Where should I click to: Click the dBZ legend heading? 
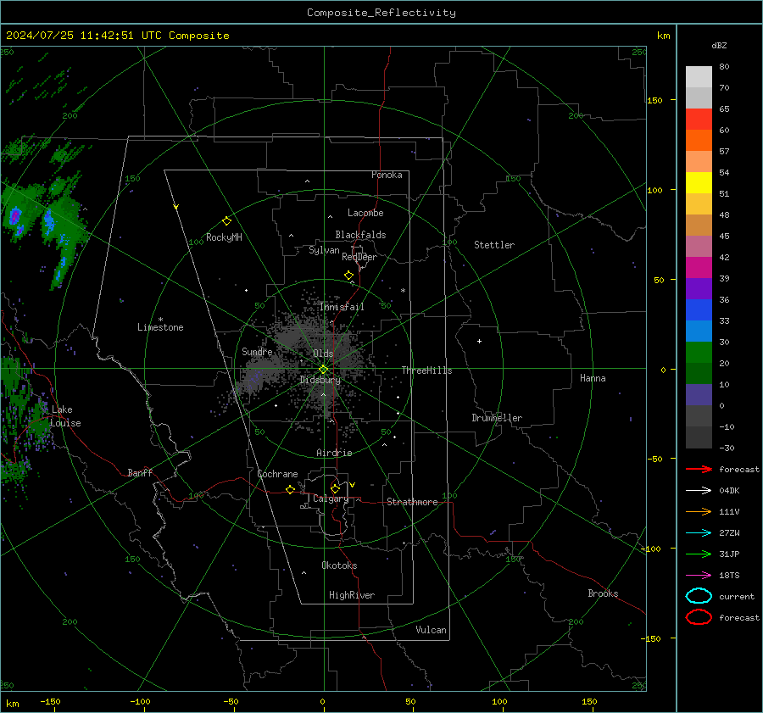click(719, 45)
